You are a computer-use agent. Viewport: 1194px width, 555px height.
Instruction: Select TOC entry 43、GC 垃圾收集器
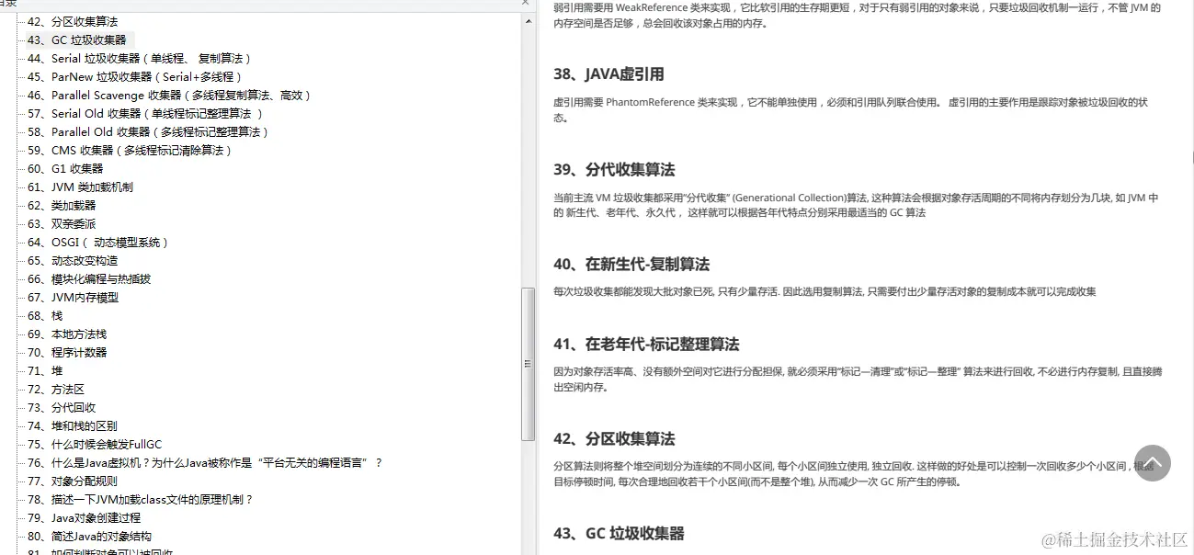tap(79, 39)
